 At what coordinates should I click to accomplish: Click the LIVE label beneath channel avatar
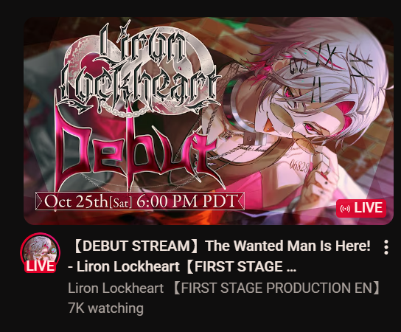40,266
